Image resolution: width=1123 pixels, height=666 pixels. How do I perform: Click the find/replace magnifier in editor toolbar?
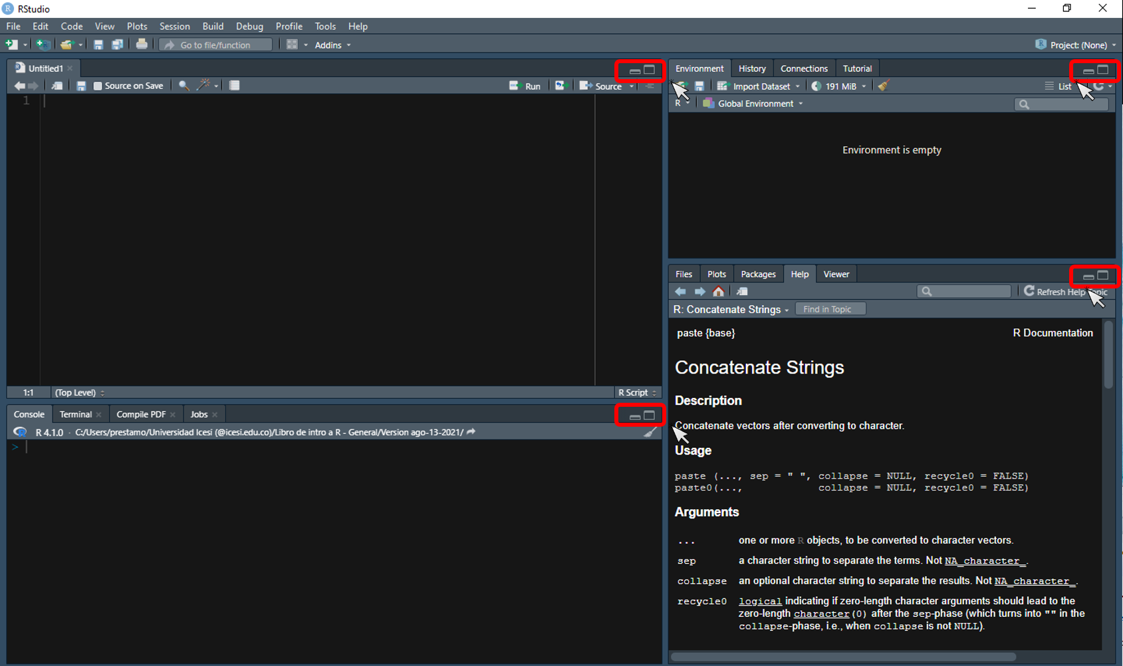(184, 86)
